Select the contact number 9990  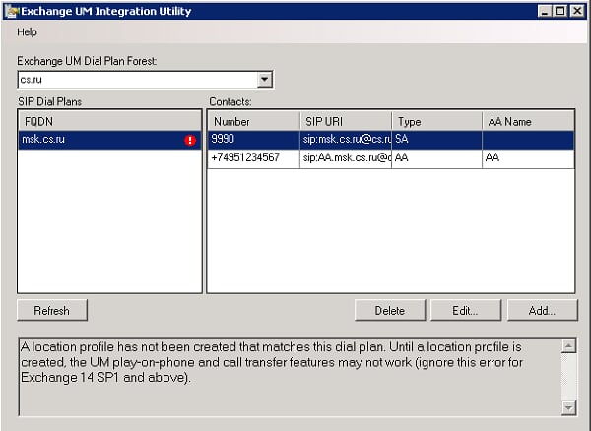tap(254, 140)
